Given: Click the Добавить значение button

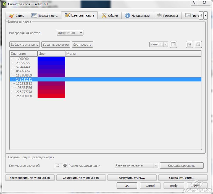Looking at the screenshot, I should (25, 45).
